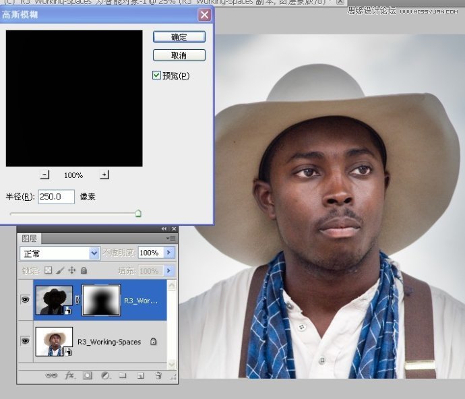Click the 100% zoom label in blur dialog
The width and height of the screenshot is (465, 399).
point(73,175)
